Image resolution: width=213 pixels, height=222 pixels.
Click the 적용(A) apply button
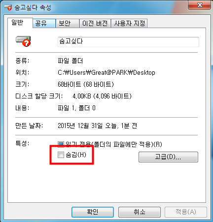coord(186,212)
